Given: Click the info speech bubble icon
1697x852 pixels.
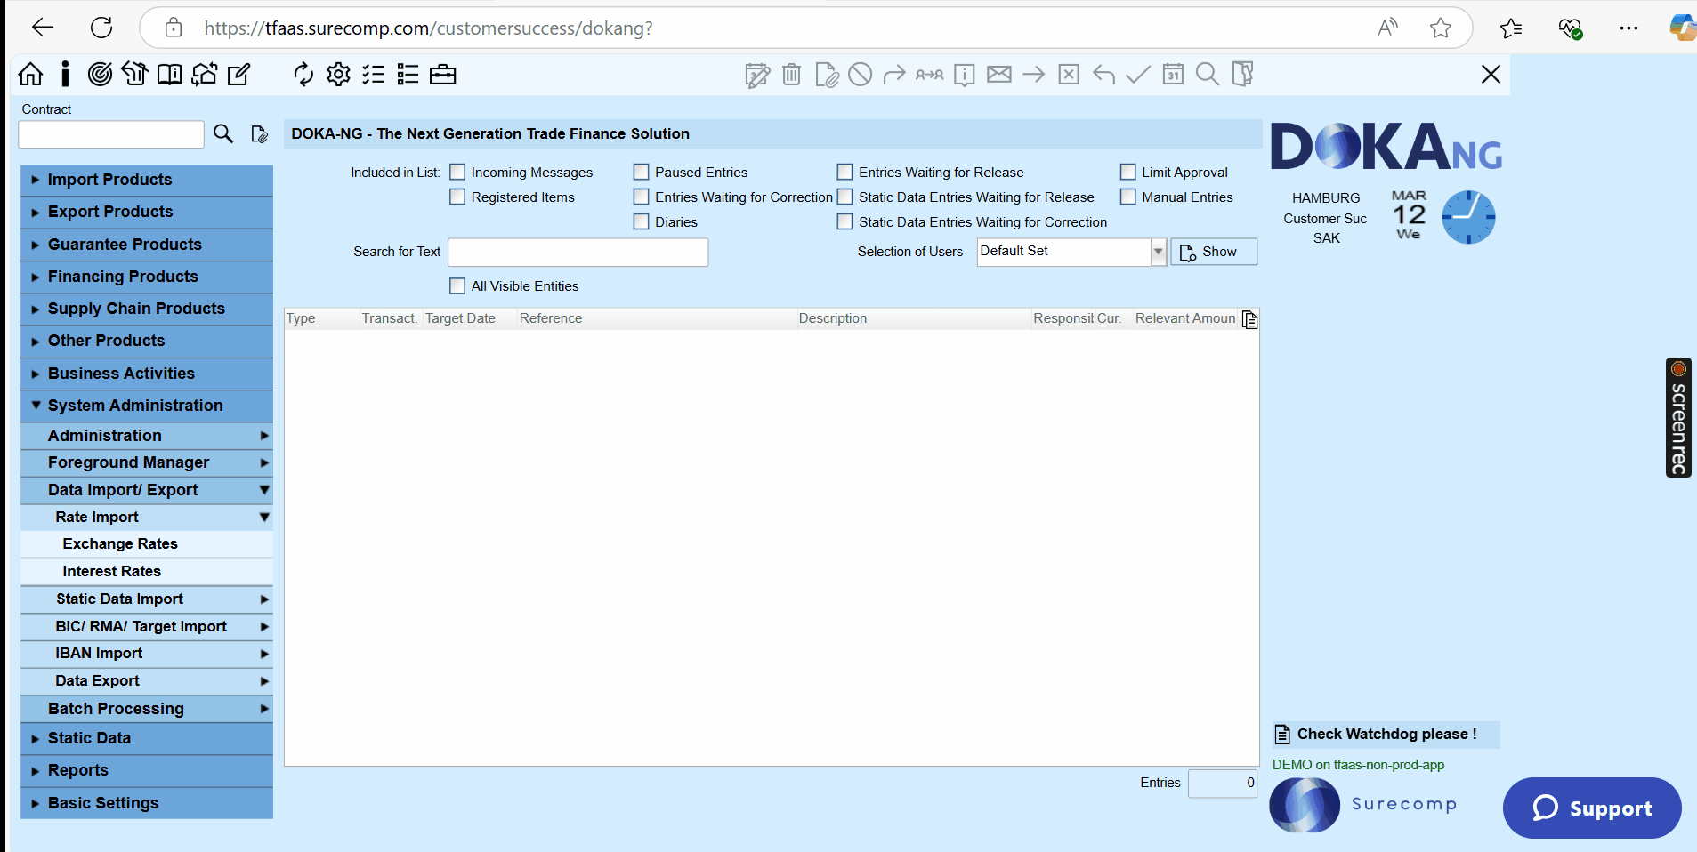Looking at the screenshot, I should pos(964,75).
